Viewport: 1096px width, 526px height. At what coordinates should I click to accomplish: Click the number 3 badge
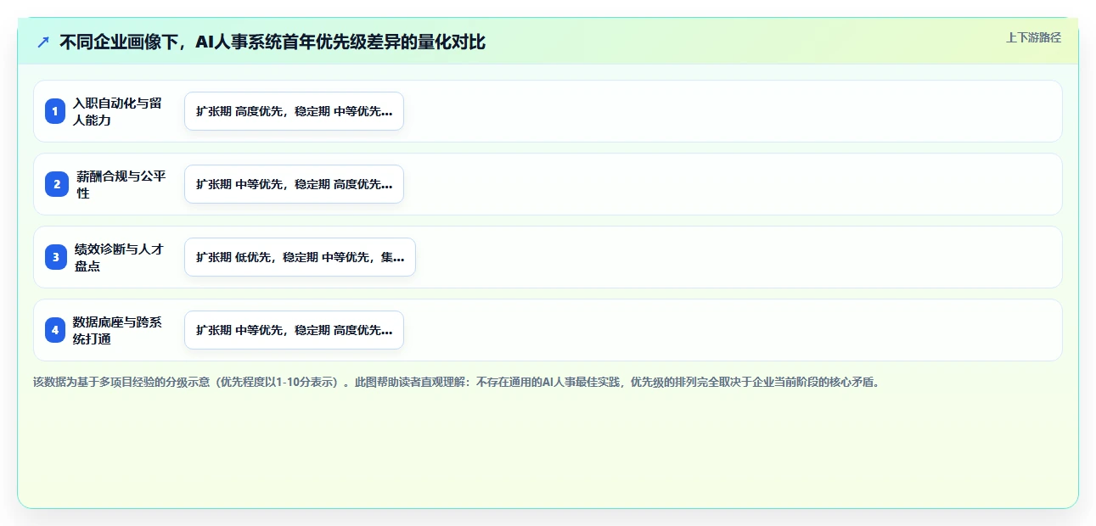[x=56, y=257]
